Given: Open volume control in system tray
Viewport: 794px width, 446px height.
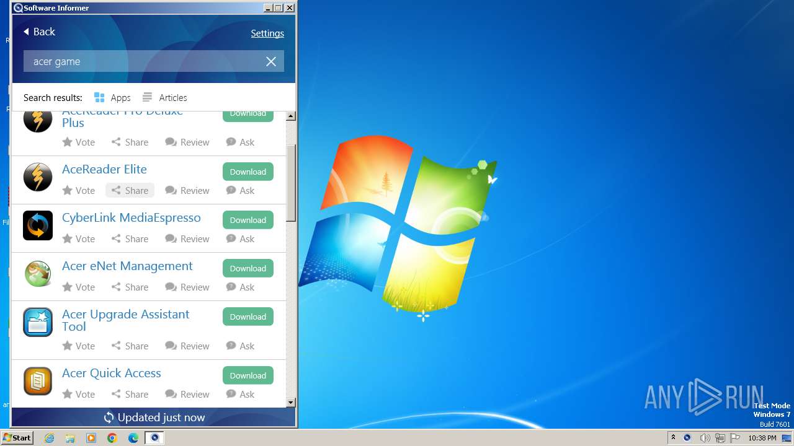Looking at the screenshot, I should tap(705, 438).
